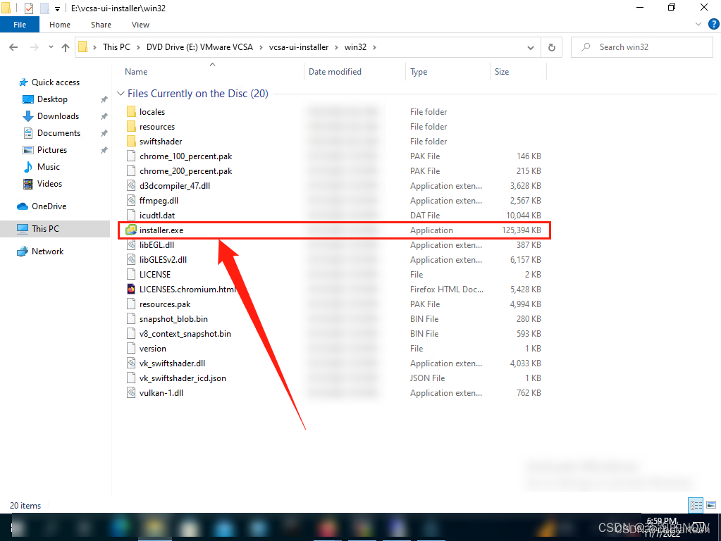Select the vulkan-1.dll file icon
This screenshot has height=541, width=721.
(131, 392)
